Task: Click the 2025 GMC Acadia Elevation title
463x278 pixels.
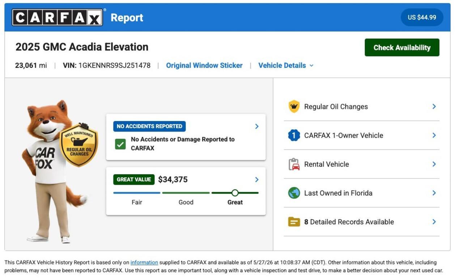Action: (x=82, y=47)
